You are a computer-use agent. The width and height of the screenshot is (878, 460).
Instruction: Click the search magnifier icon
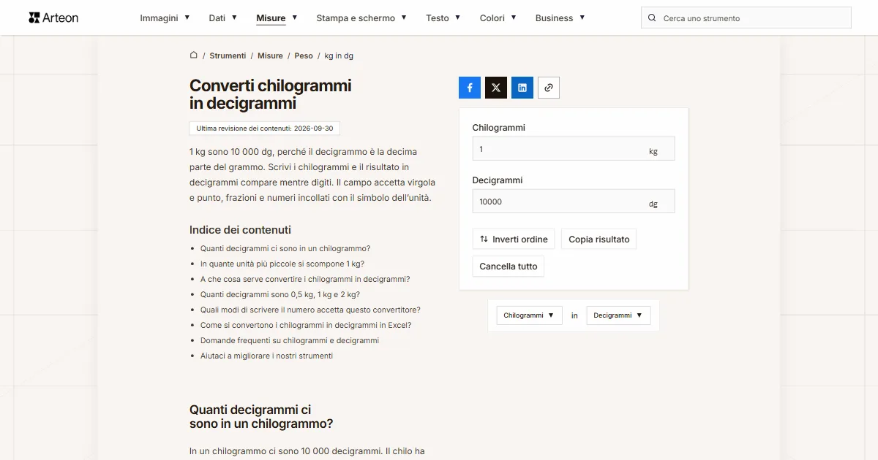(x=652, y=18)
